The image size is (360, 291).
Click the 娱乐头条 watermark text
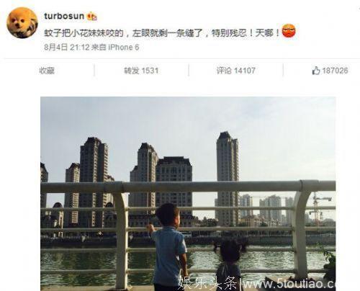(x=208, y=283)
